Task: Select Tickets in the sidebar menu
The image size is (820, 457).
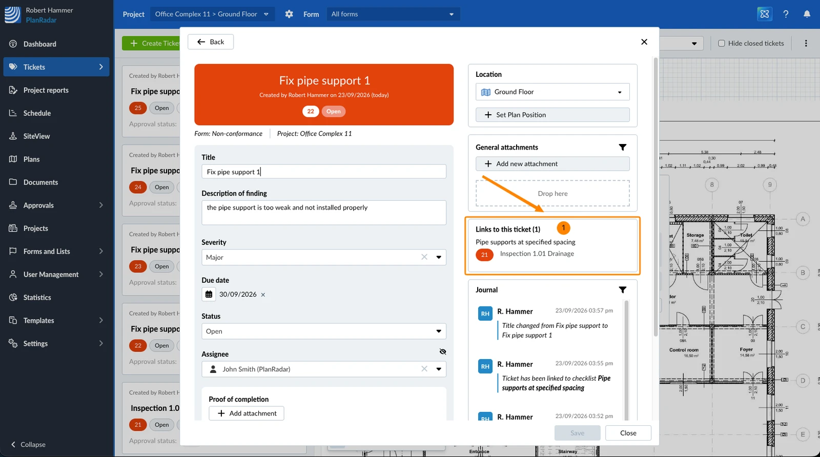Action: tap(56, 67)
